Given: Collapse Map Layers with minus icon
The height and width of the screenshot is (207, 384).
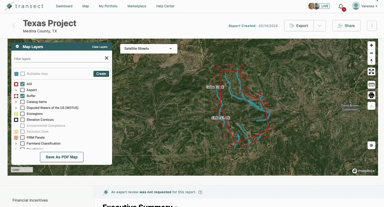Looking at the screenshot, I should tap(17, 46).
